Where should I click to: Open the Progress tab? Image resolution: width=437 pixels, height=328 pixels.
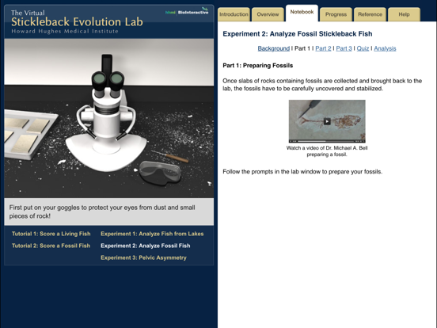pyautogui.click(x=336, y=14)
